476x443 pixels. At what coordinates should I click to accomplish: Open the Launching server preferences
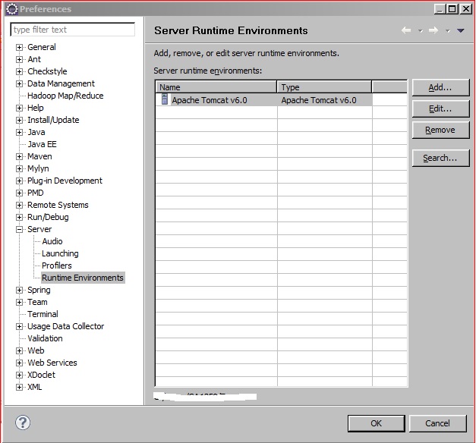[60, 253]
